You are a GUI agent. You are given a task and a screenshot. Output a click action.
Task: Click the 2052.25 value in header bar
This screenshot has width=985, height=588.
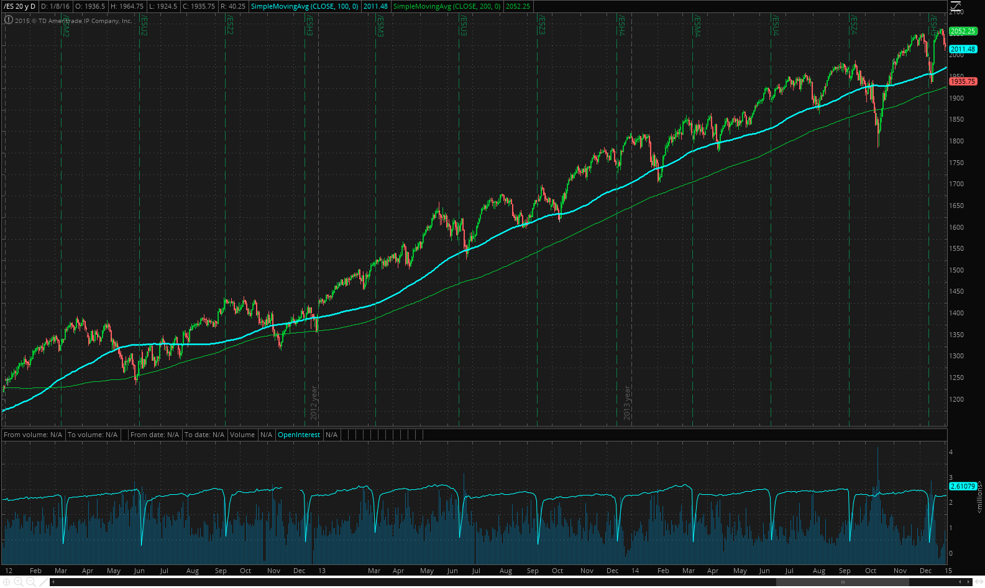point(518,6)
